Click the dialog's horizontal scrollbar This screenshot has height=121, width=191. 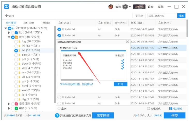click(77, 80)
